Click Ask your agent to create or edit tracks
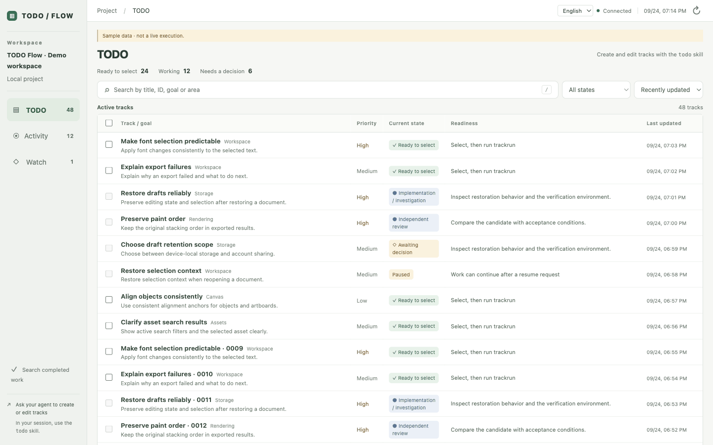This screenshot has height=445, width=713. click(x=45, y=408)
